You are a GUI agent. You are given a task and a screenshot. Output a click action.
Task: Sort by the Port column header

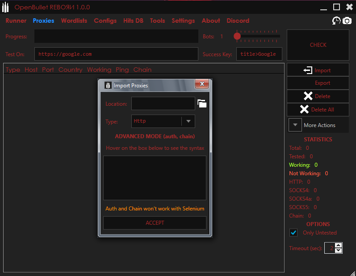tap(48, 70)
